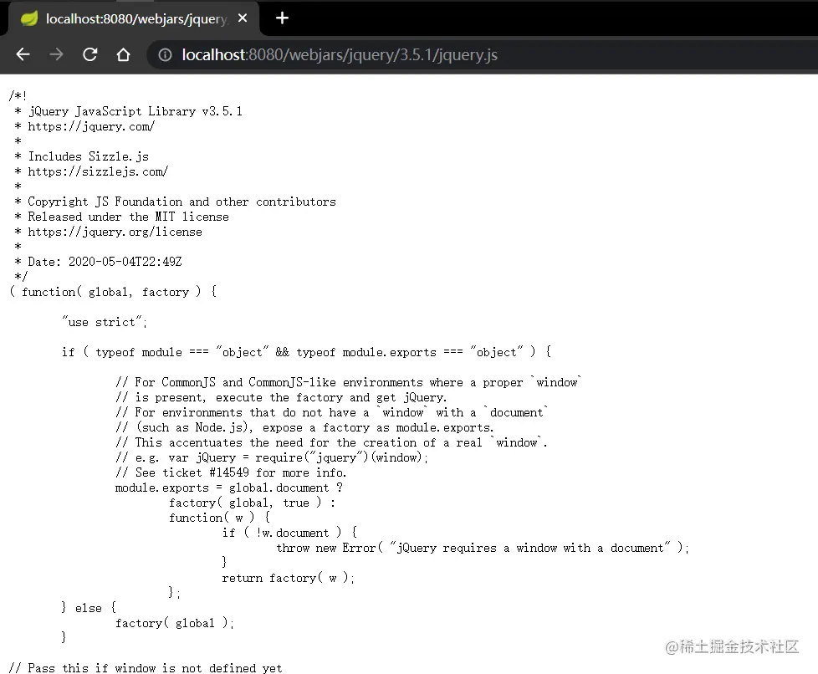Click the 'factory( global );' line
Viewport: 818px width, 674px height.
coord(175,623)
